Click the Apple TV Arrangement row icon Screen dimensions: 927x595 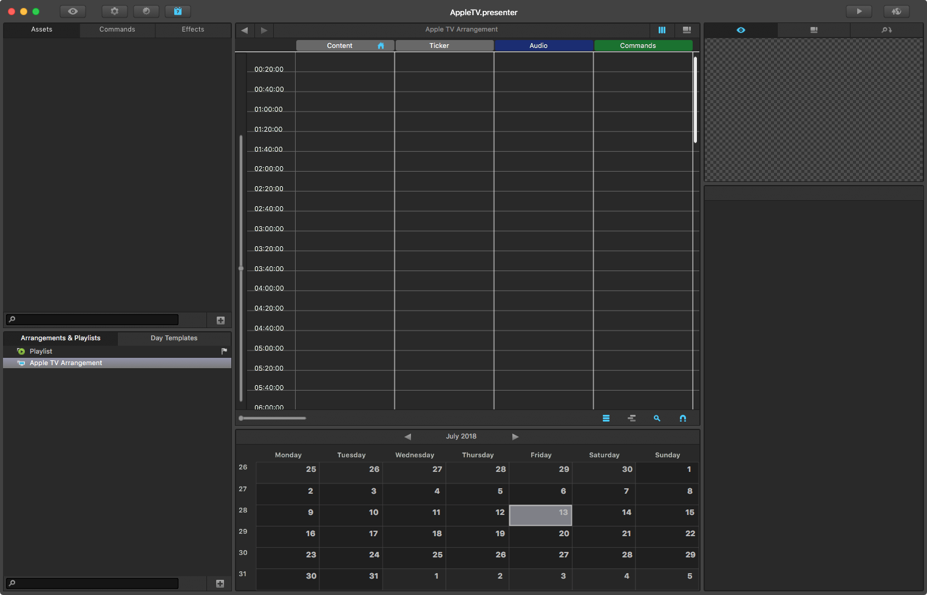[21, 363]
